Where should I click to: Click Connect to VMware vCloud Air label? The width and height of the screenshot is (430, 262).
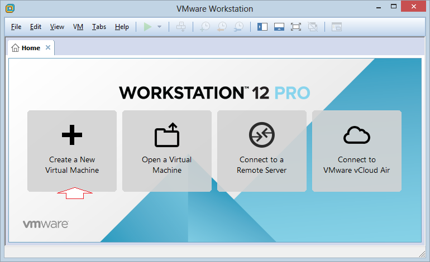click(357, 165)
